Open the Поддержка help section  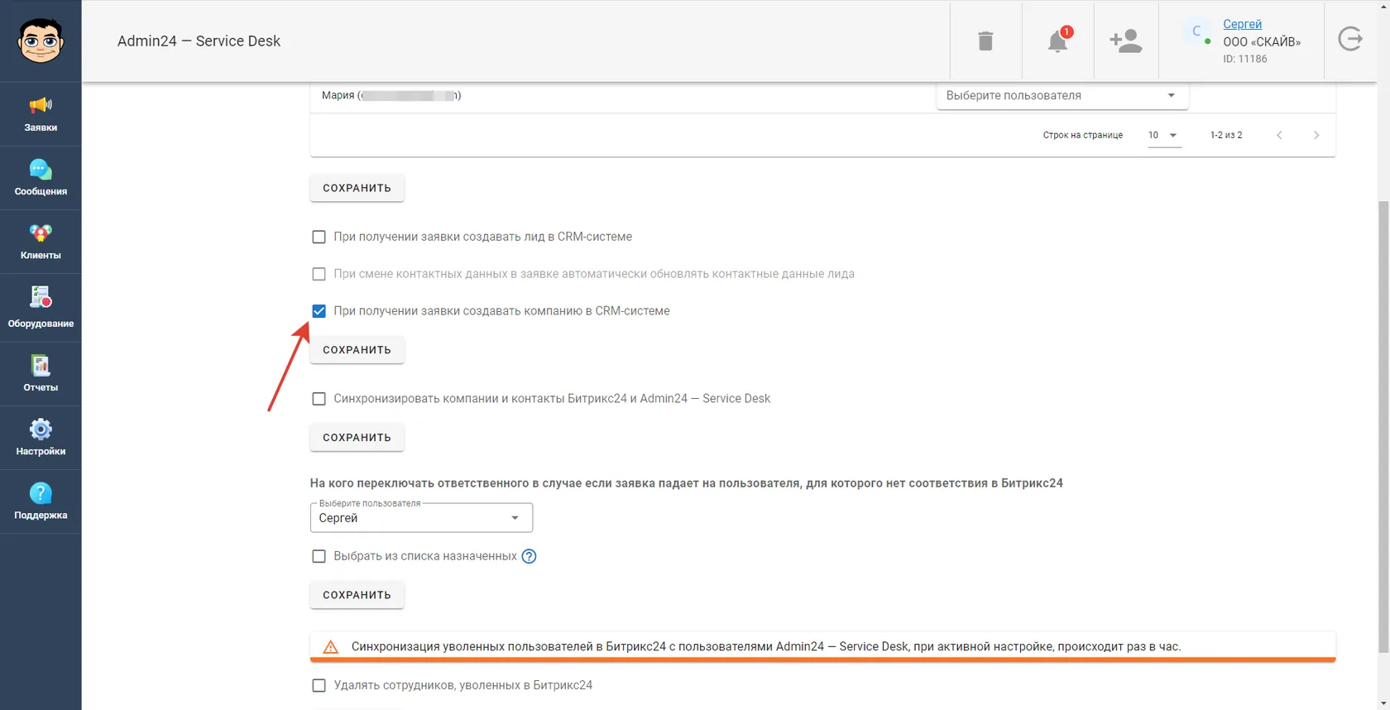[41, 501]
